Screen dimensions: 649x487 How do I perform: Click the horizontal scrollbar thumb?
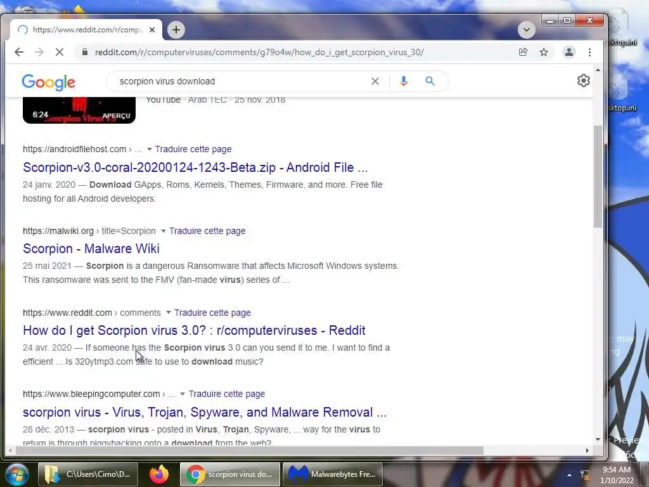[x=248, y=450]
